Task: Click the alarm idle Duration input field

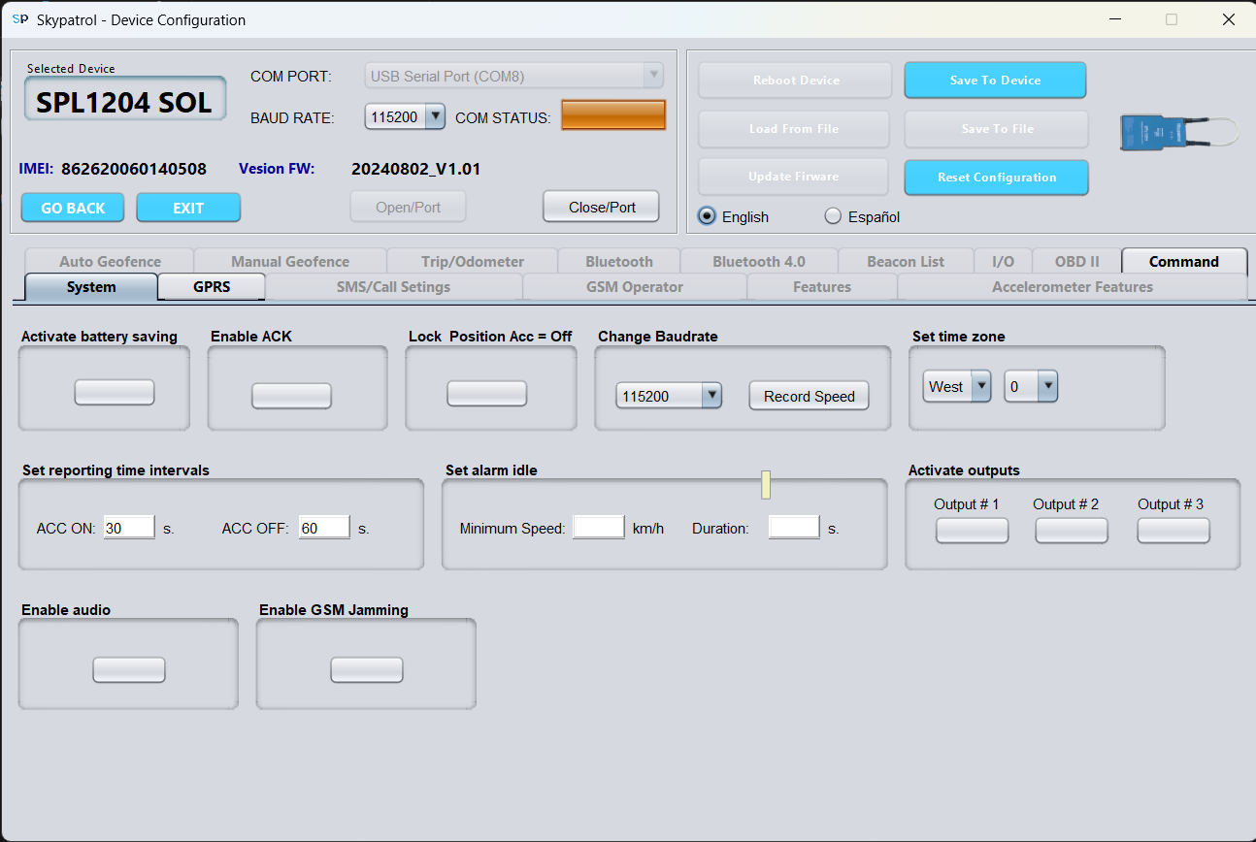Action: coord(794,528)
